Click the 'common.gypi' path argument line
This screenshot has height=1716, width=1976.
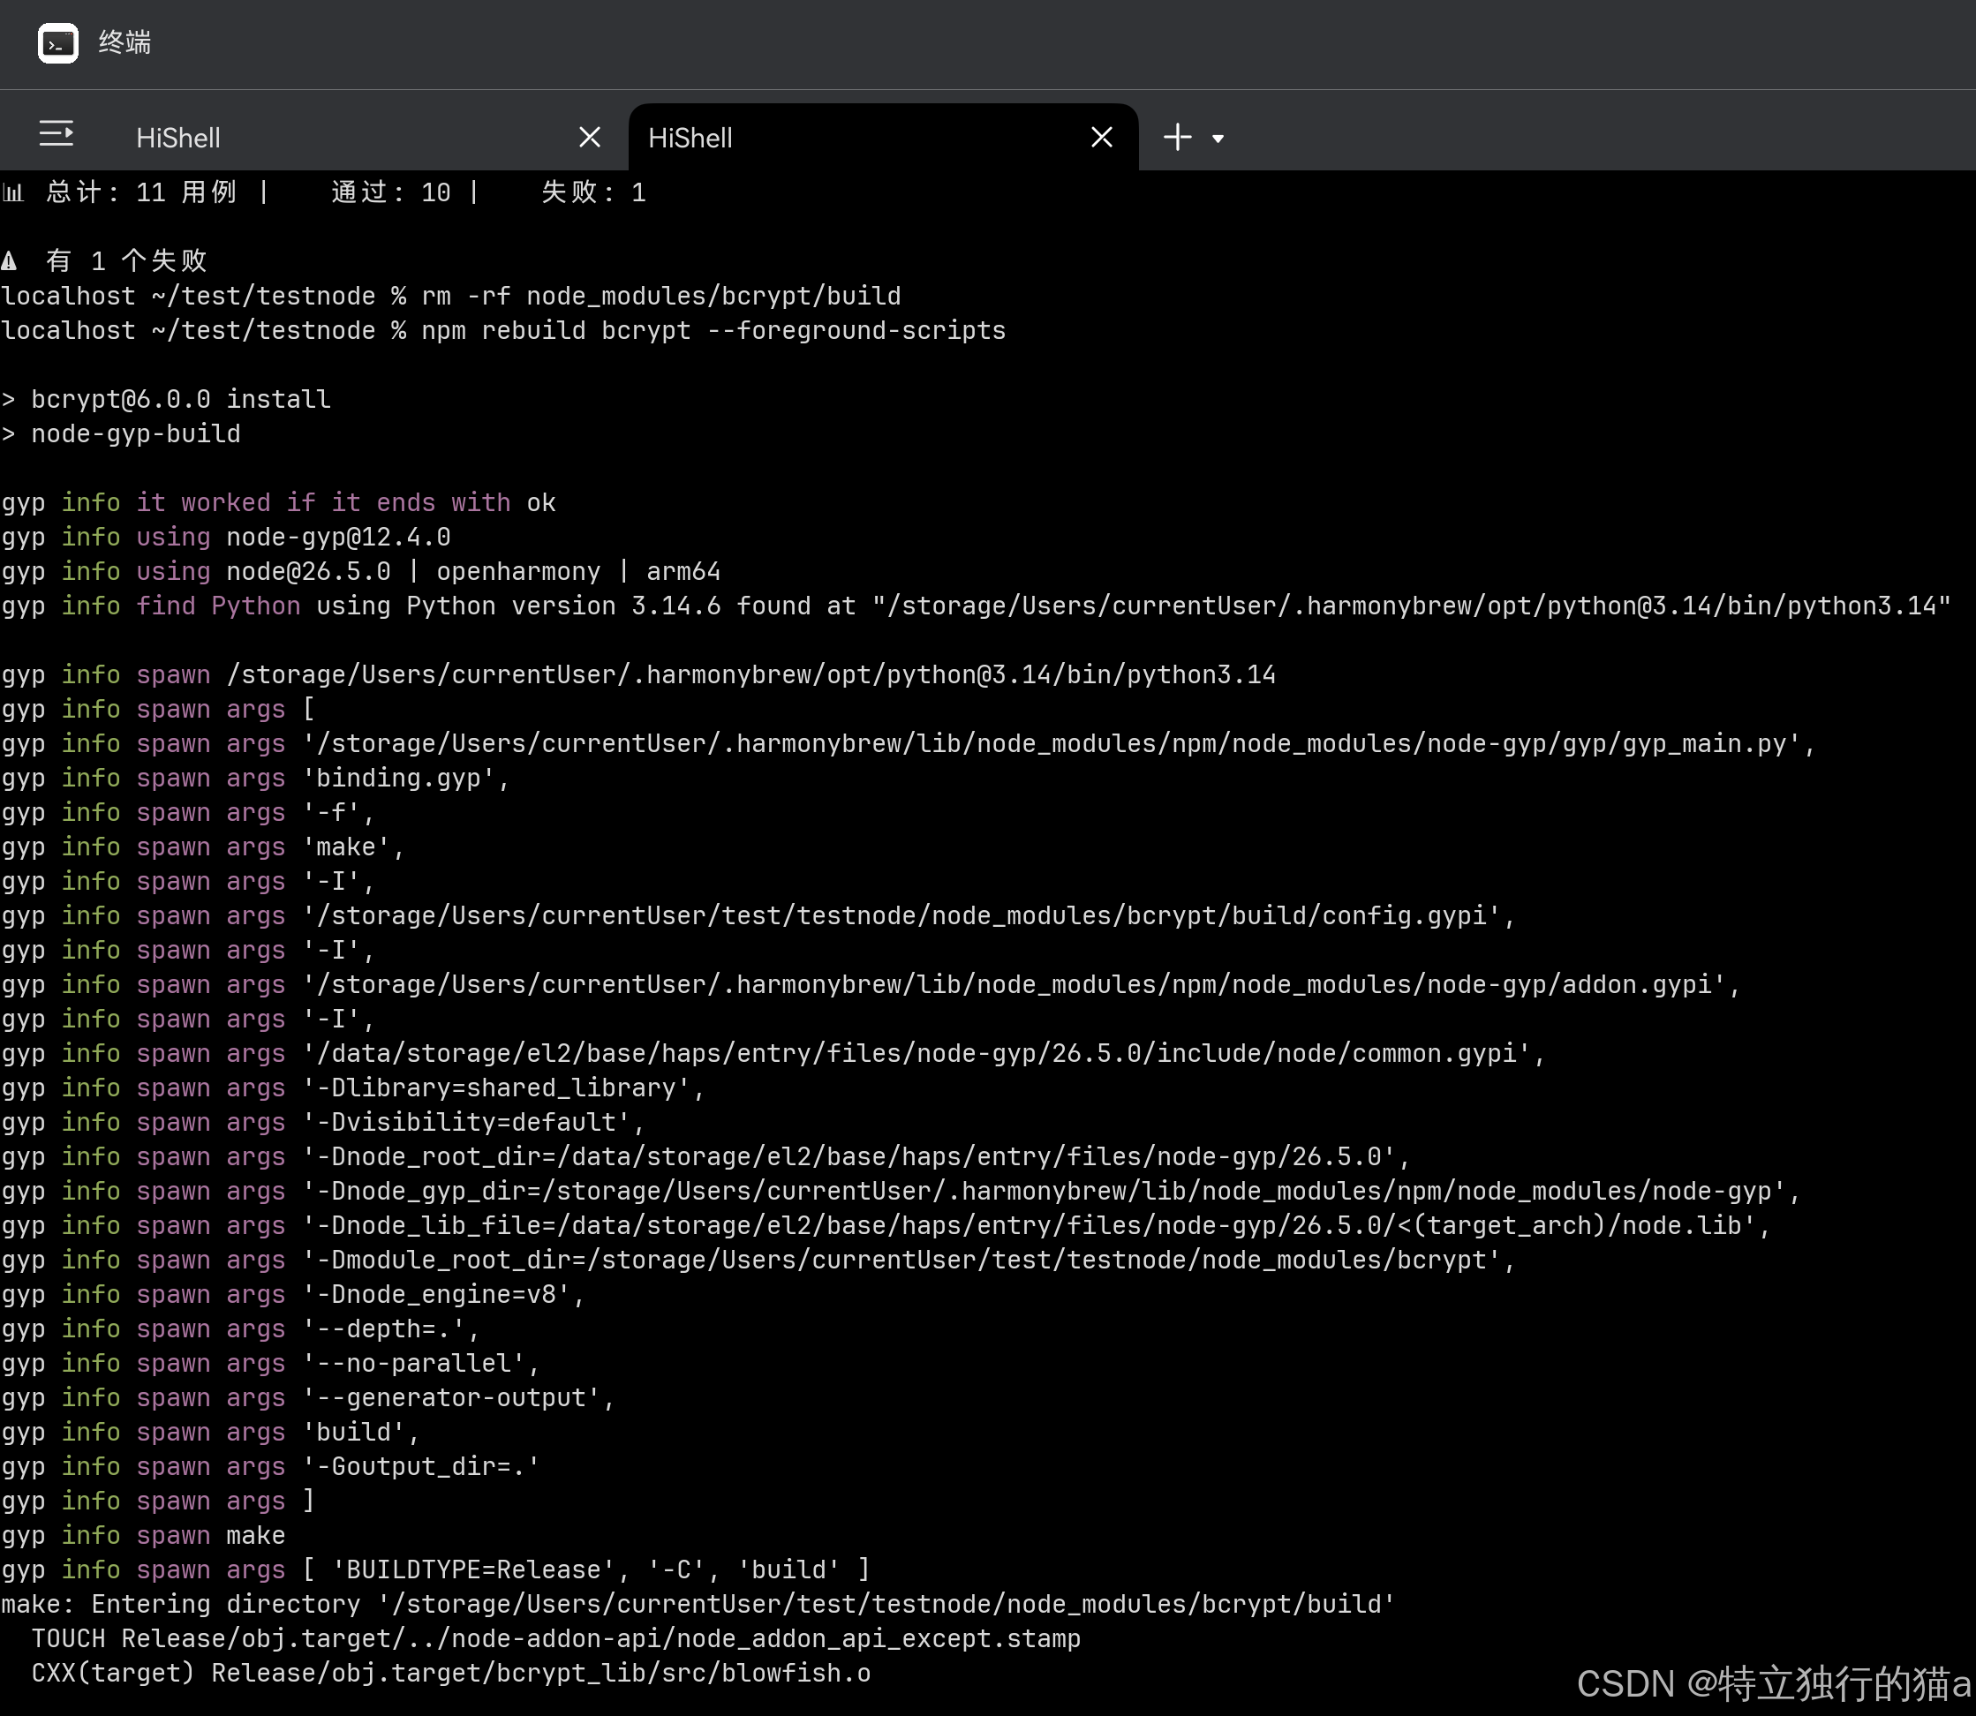tap(774, 1054)
